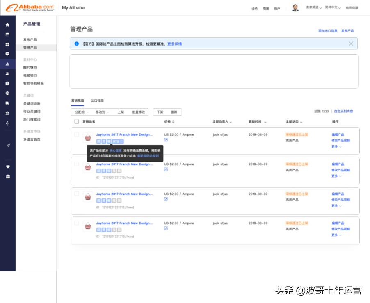Click the first product's handbag thumbnail
The image size is (370, 303).
(88, 137)
